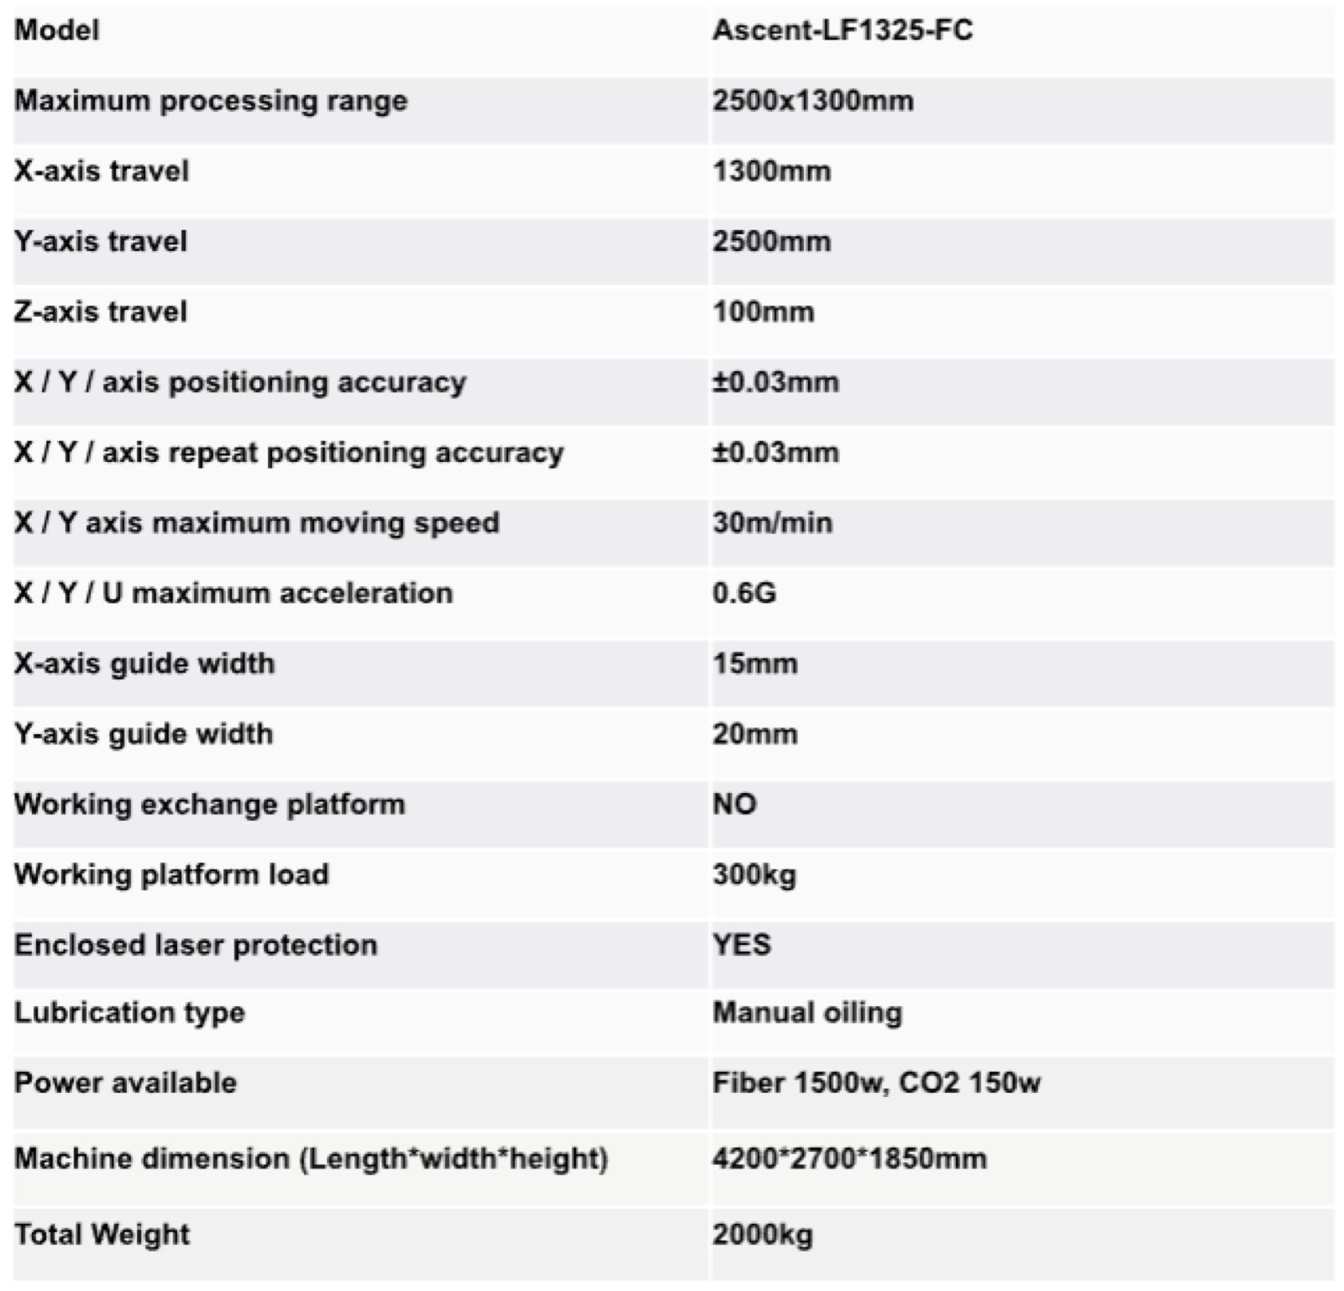1344x1291 pixels.
Task: Click the 30m/min maximum moving speed value
Action: click(773, 523)
